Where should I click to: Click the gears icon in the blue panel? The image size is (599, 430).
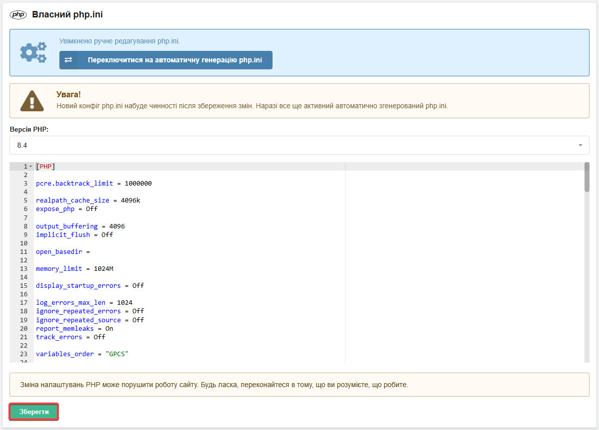click(x=33, y=52)
